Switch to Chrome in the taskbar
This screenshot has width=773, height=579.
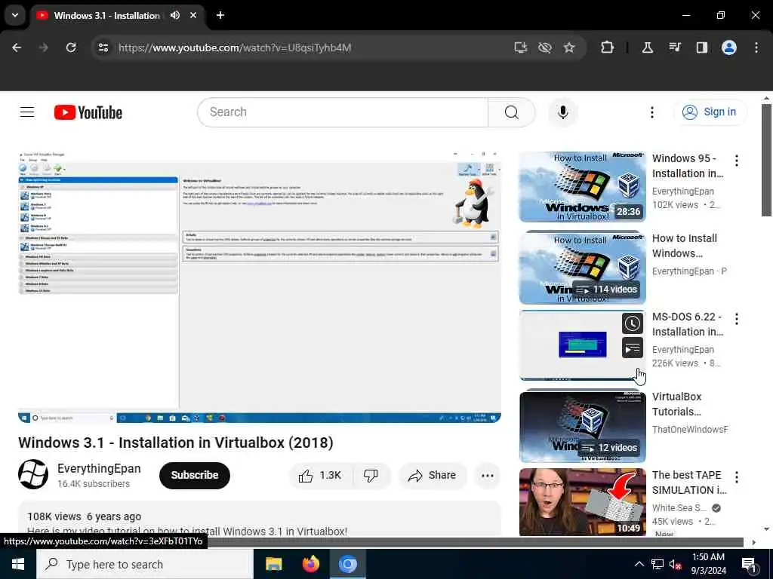click(x=347, y=564)
